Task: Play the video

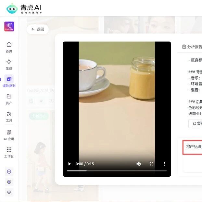Action: pyautogui.click(x=69, y=164)
